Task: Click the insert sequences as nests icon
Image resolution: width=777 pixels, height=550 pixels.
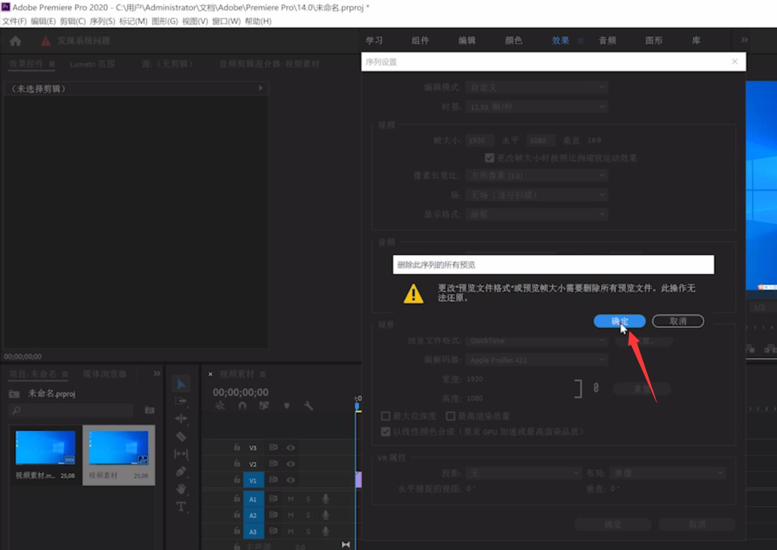Action: [x=220, y=406]
